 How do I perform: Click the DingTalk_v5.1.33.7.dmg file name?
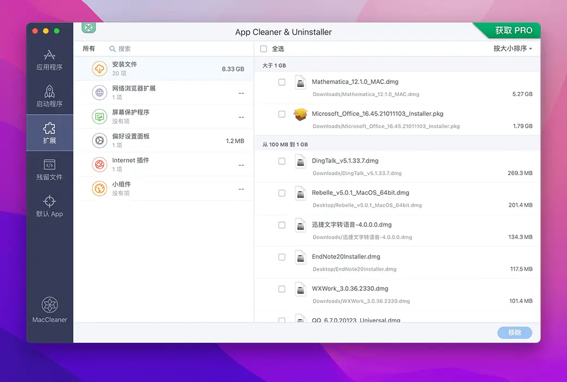pyautogui.click(x=345, y=161)
